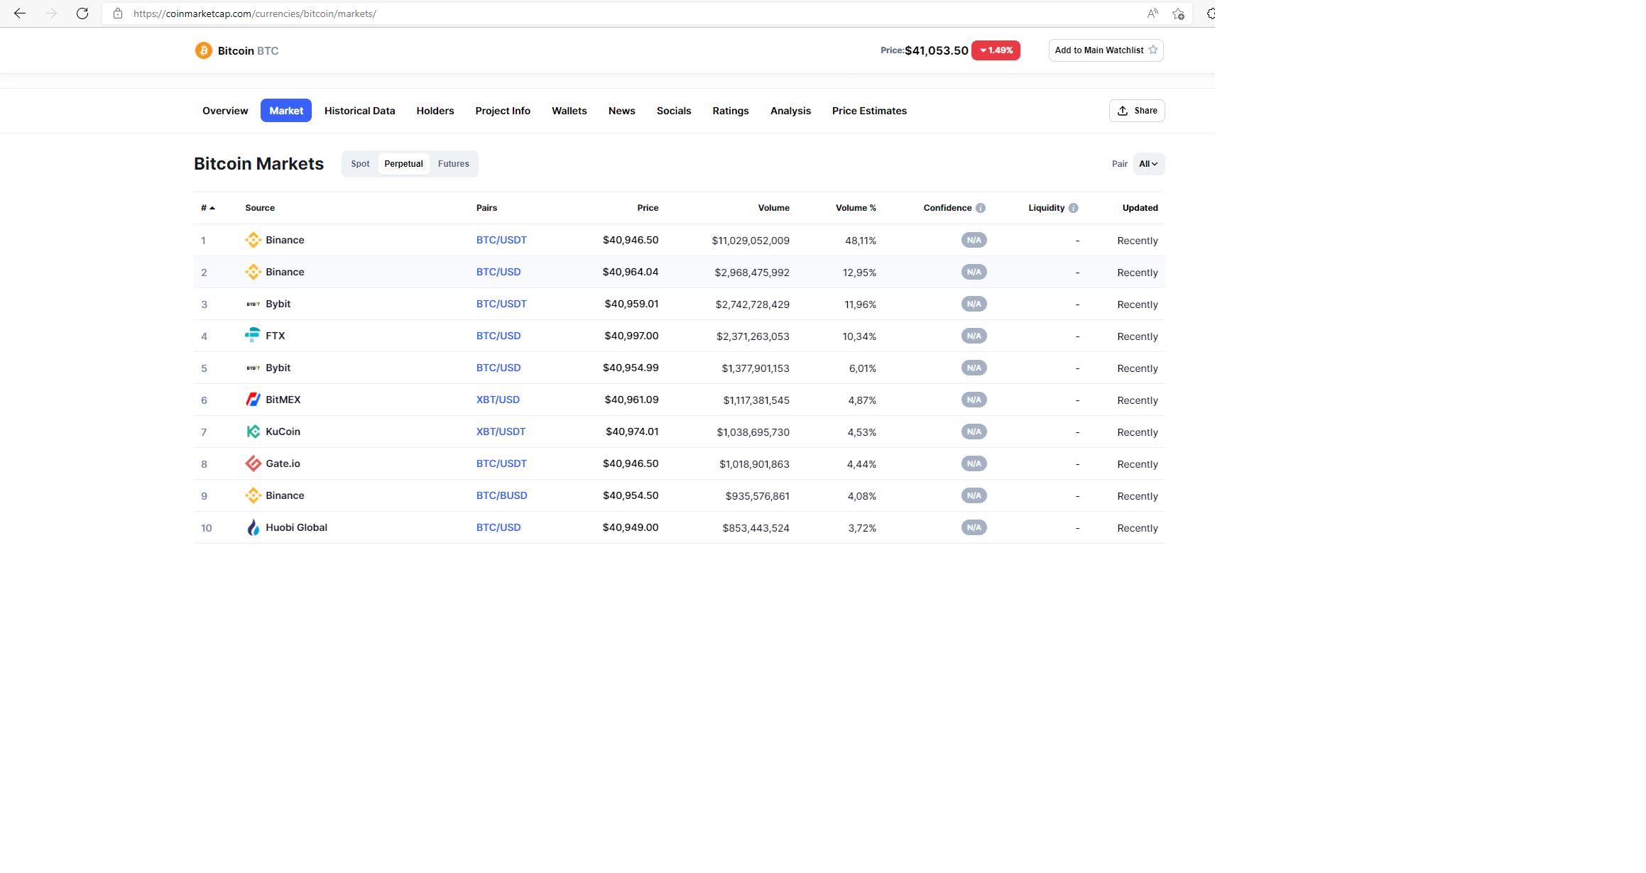Viewport: 1646px width, 873px height.
Task: Click the browser address bar URL
Action: pyautogui.click(x=255, y=13)
